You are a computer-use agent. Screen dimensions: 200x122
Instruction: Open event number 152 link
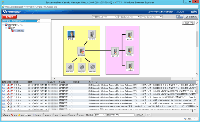pos(4,106)
